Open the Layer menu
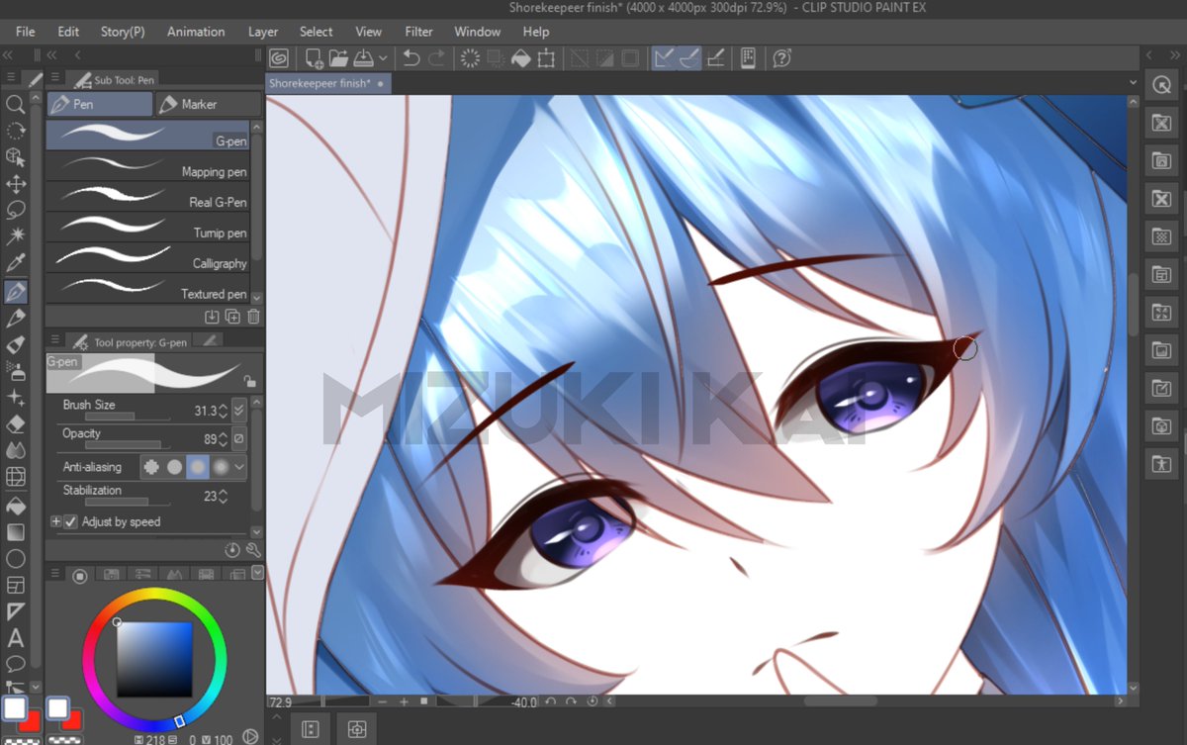1187x745 pixels. point(263,32)
